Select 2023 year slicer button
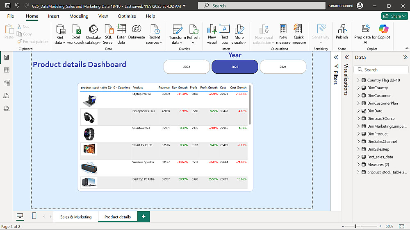 point(235,67)
